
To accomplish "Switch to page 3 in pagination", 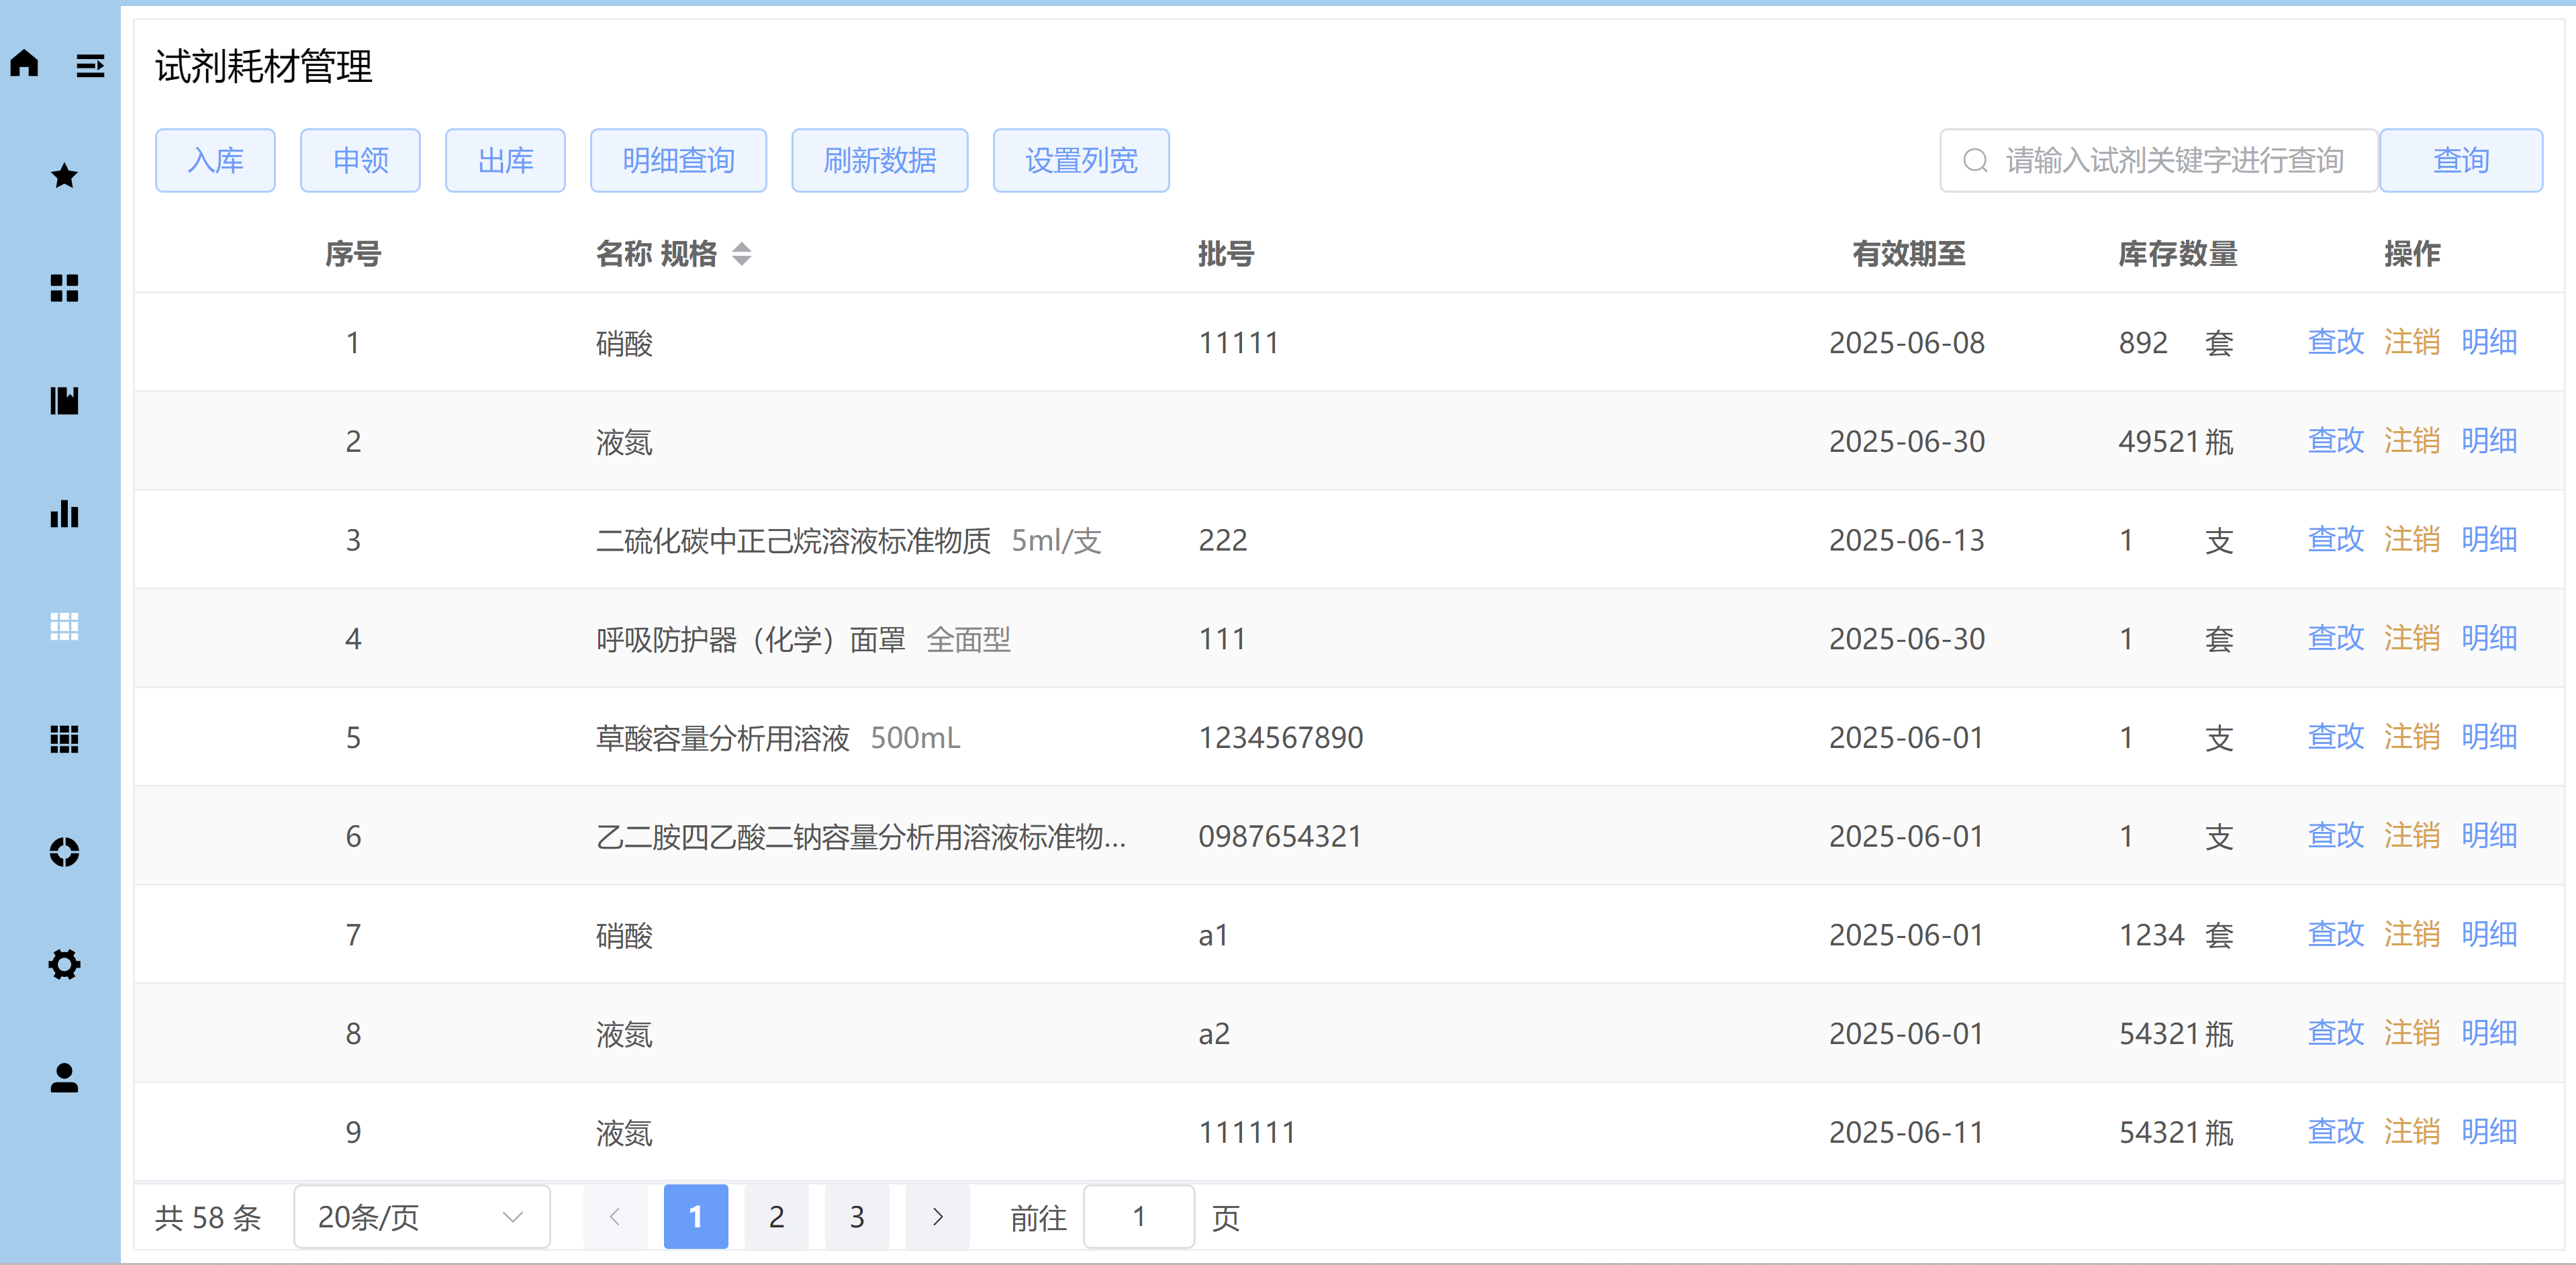I will pos(857,1216).
